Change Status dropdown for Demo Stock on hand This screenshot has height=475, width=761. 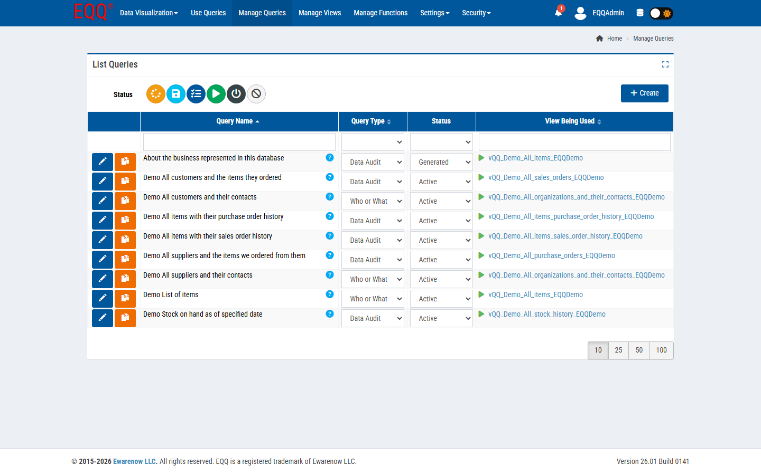click(441, 318)
